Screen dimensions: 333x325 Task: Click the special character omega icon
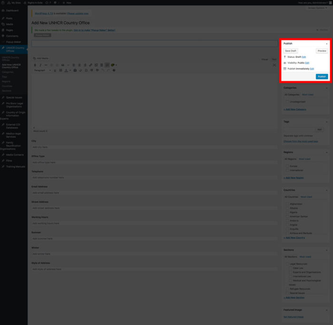86,70
